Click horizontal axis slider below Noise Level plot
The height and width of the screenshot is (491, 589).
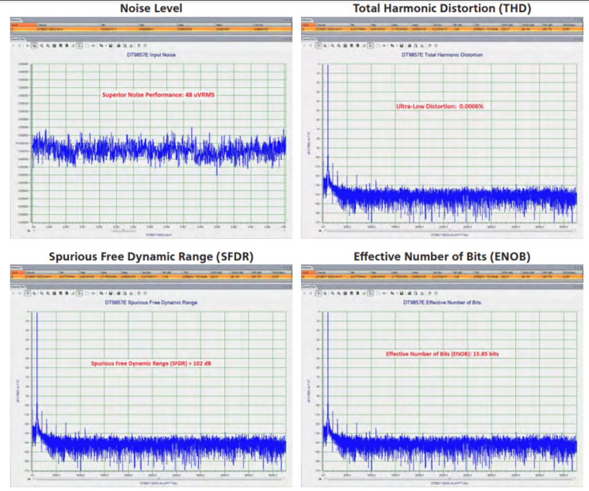click(x=124, y=230)
